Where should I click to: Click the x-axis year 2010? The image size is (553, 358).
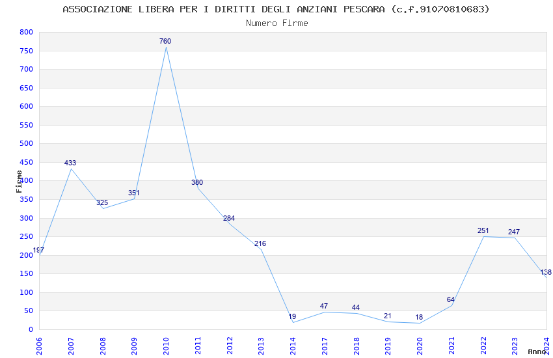tap(166, 346)
